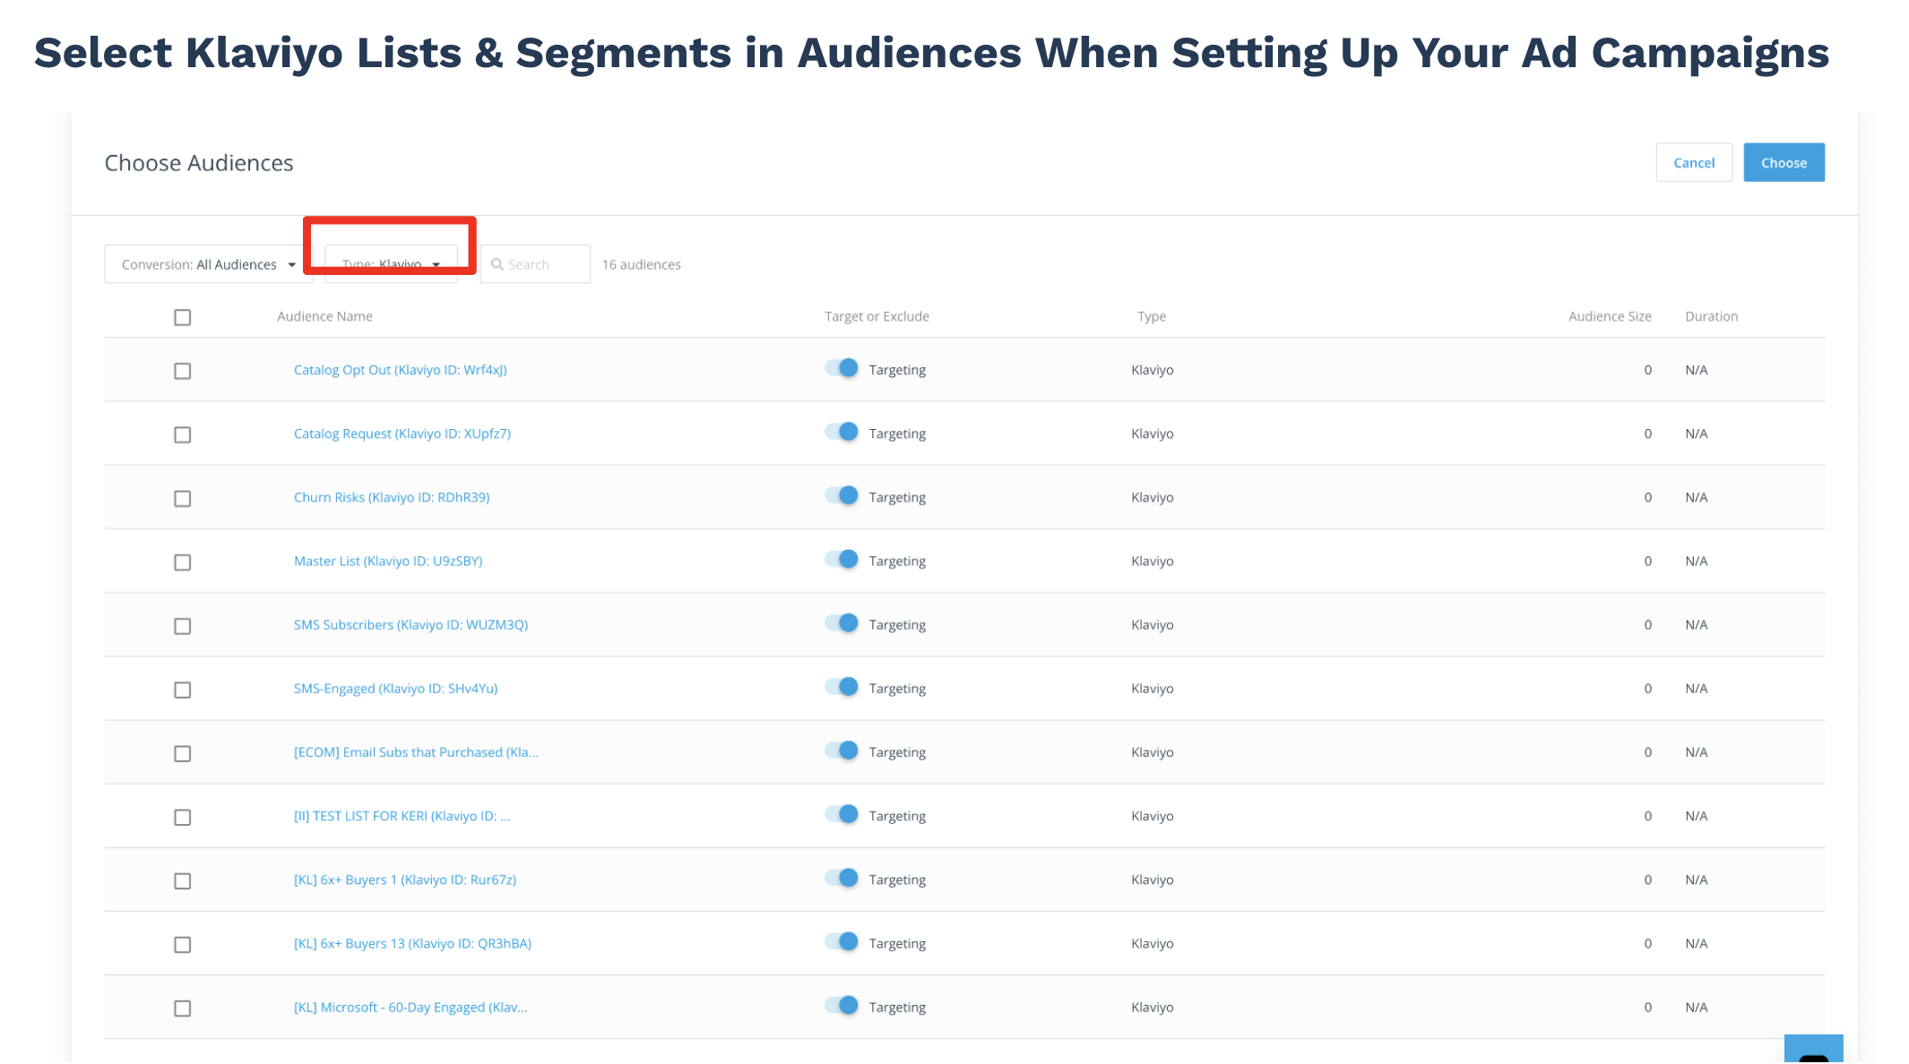Toggle Targeting for Catalog Opt Out
The image size is (1909, 1064).
pos(842,368)
